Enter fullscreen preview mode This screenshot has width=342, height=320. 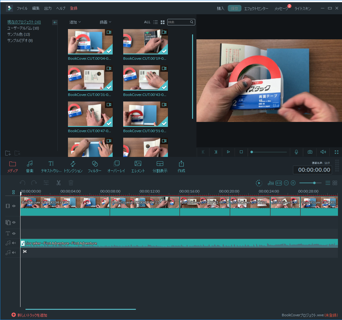click(x=336, y=152)
